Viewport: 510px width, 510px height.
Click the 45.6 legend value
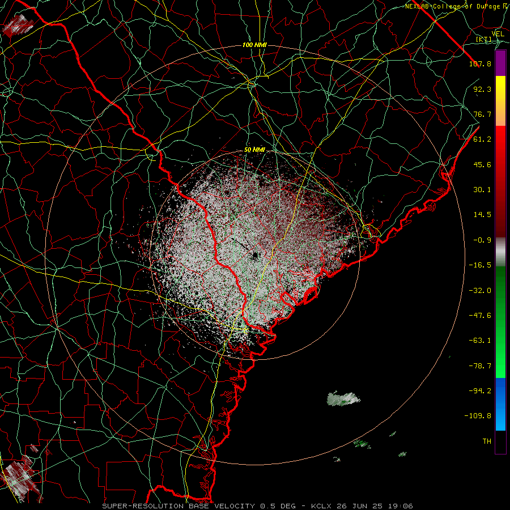[x=482, y=164]
